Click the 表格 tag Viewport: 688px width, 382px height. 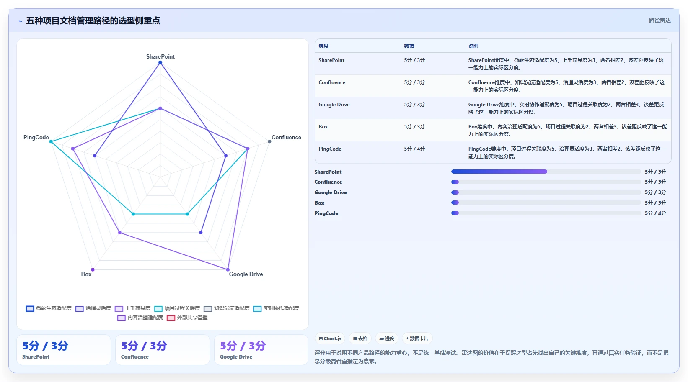point(360,338)
